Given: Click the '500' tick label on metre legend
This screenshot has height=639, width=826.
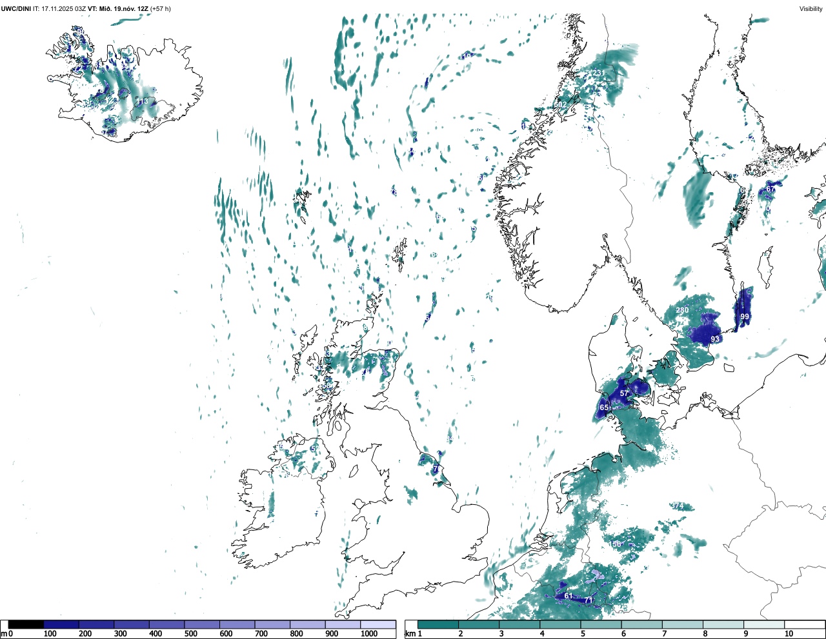Looking at the screenshot, I should coord(191,634).
